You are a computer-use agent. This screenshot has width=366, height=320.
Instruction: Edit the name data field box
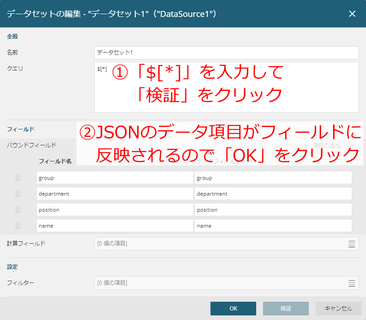(x=273, y=225)
